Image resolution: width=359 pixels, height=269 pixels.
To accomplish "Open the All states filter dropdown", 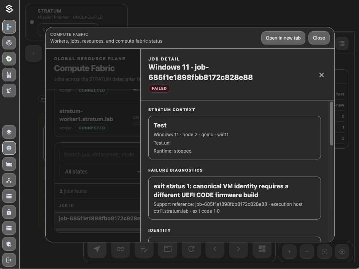I will pyautogui.click(x=100, y=172).
